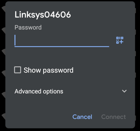This screenshot has width=140, height=131.
Task: Click the Password field label
Action: point(28,28)
